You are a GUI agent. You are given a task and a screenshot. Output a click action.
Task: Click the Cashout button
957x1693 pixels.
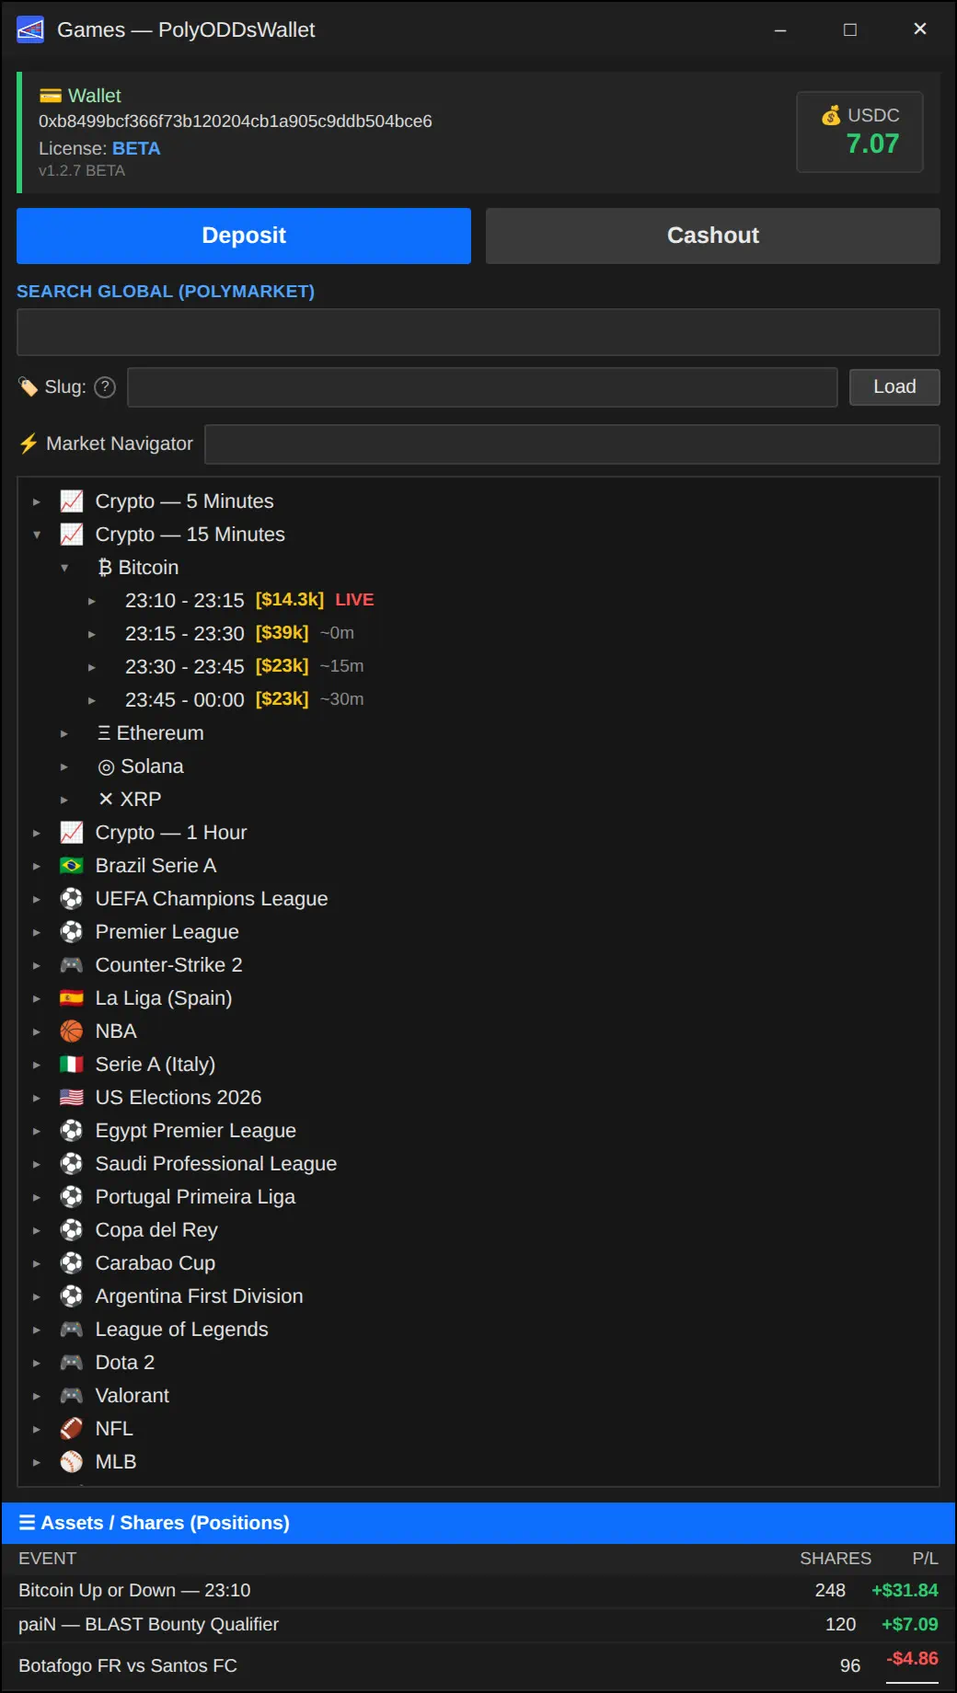pyautogui.click(x=713, y=236)
